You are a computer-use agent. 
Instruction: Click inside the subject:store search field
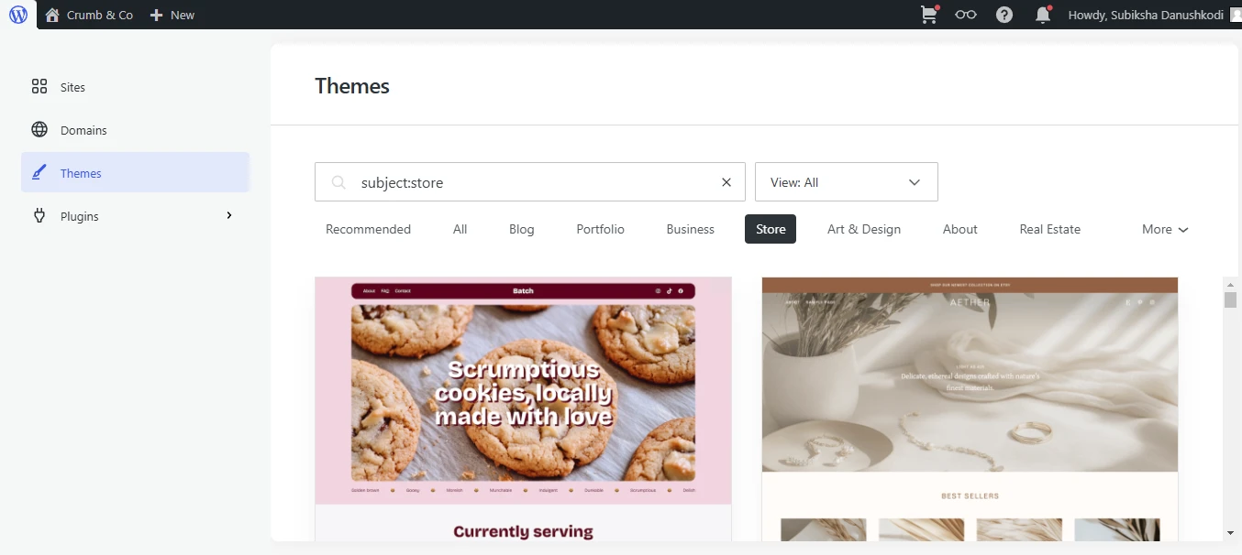[x=532, y=182]
